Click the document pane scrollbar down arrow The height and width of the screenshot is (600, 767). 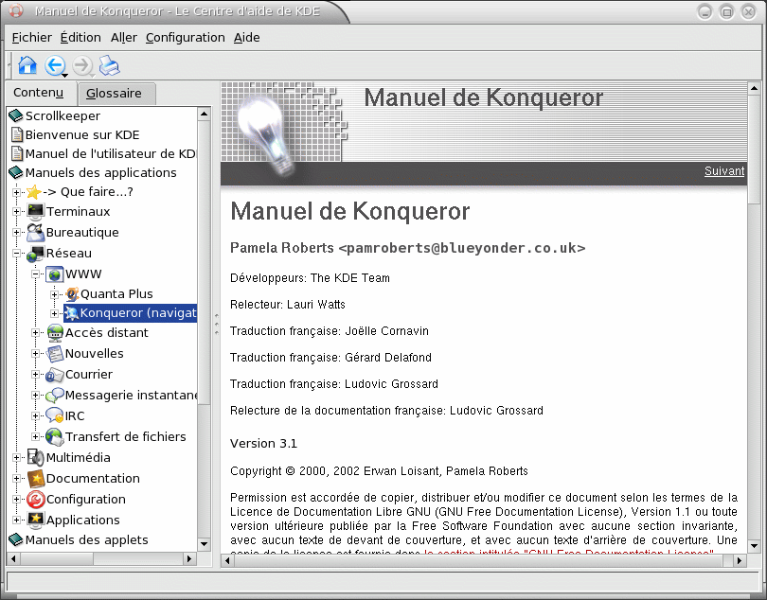pyautogui.click(x=754, y=546)
